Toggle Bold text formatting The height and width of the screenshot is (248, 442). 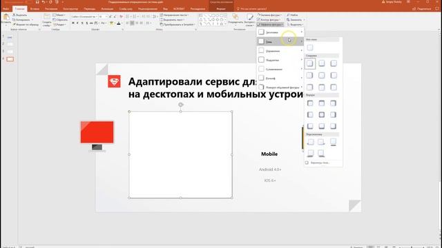(x=73, y=23)
